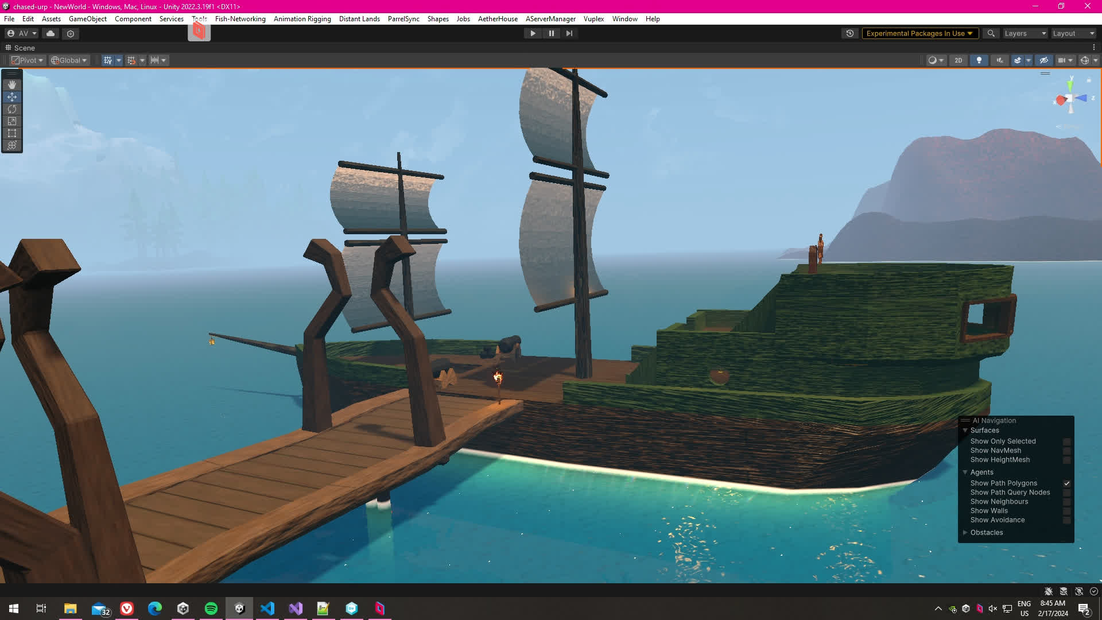Uncheck Show Path Polygons

pyautogui.click(x=1066, y=483)
